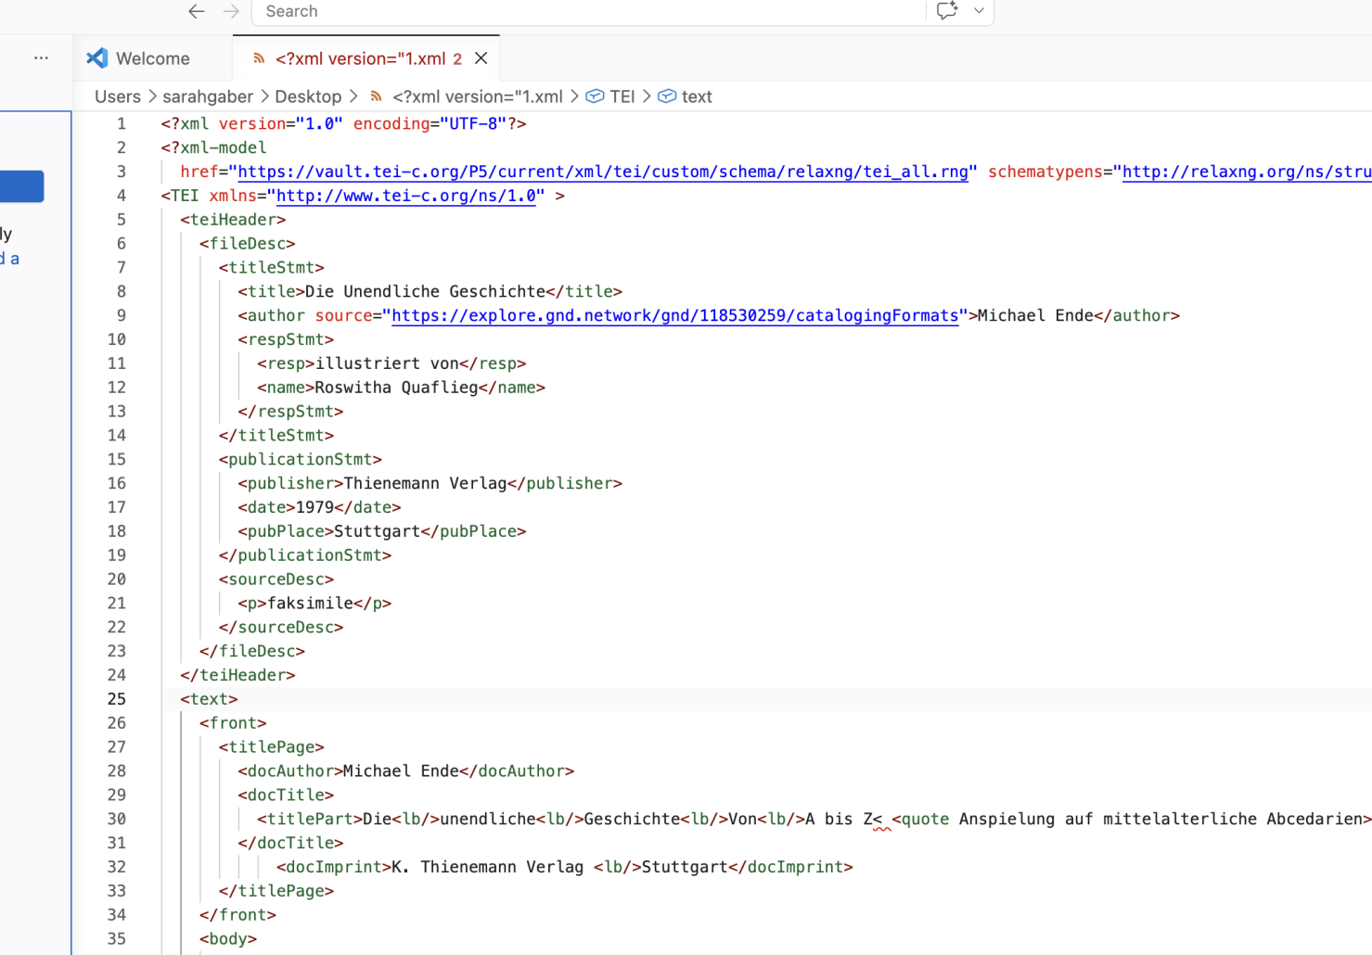
Task: Click 'Thienemann Verlag' publisher text
Action: [425, 483]
